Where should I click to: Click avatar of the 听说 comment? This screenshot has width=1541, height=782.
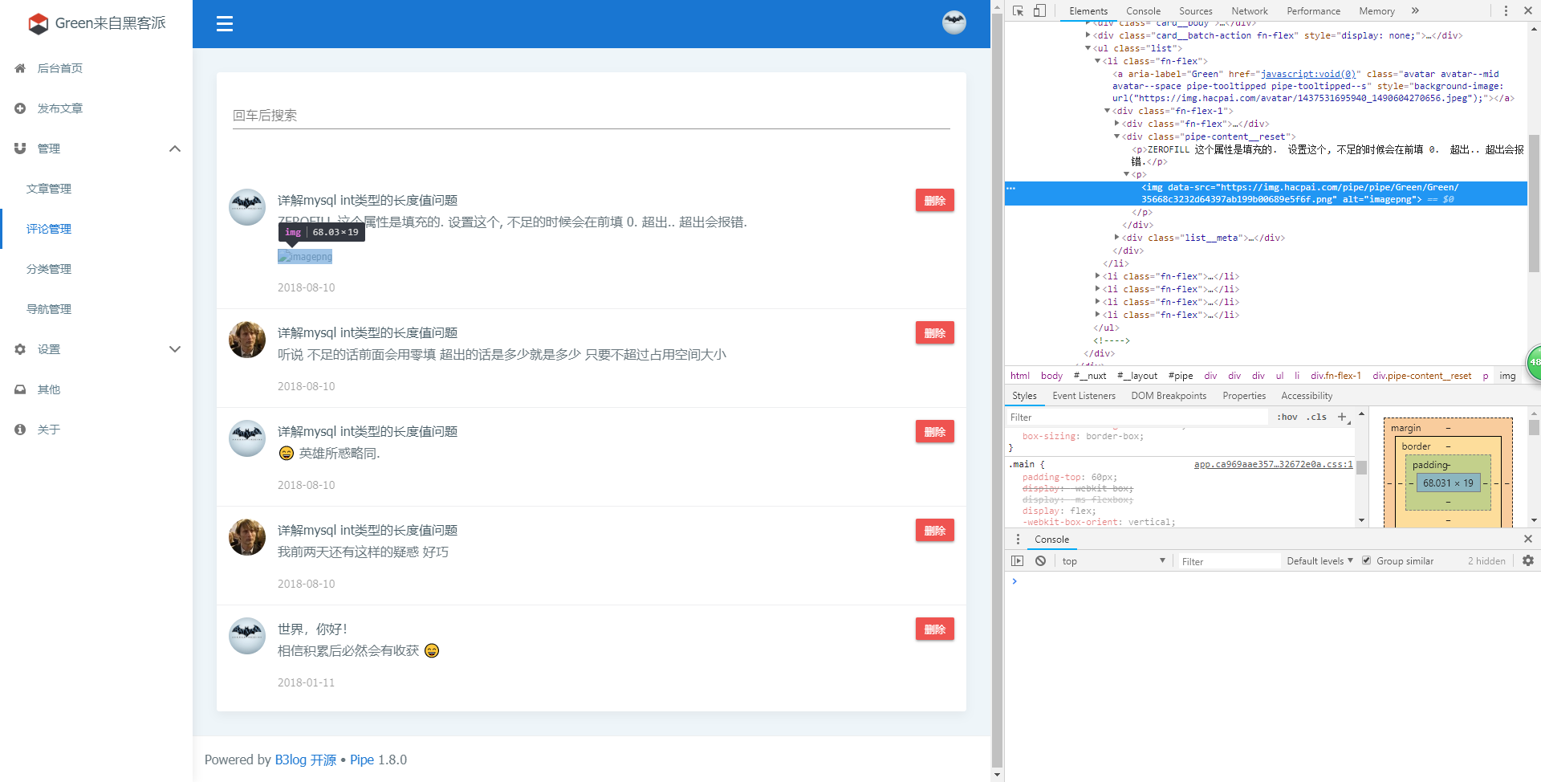pos(247,340)
